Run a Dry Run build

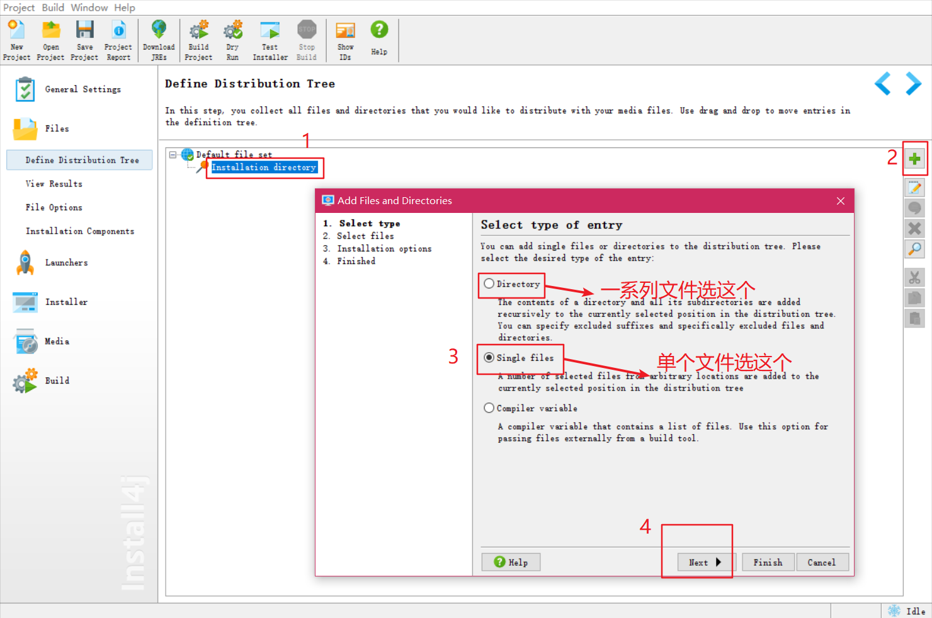(232, 35)
